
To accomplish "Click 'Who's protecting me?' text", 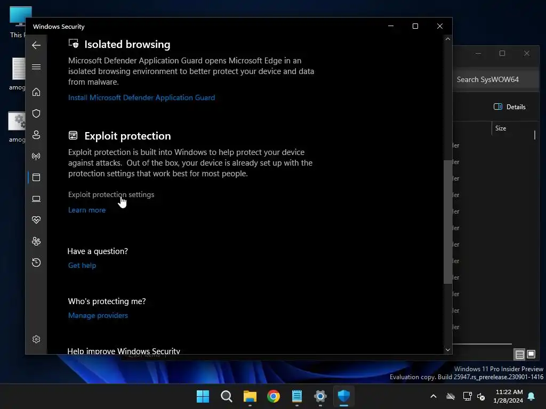I will [x=107, y=301].
